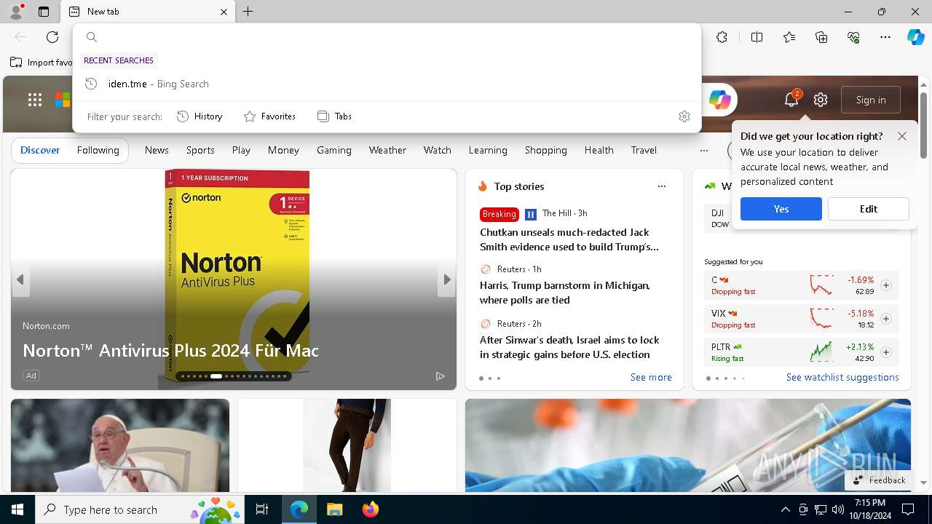Show hidden system tray icons
This screenshot has width=932, height=524.
click(785, 509)
